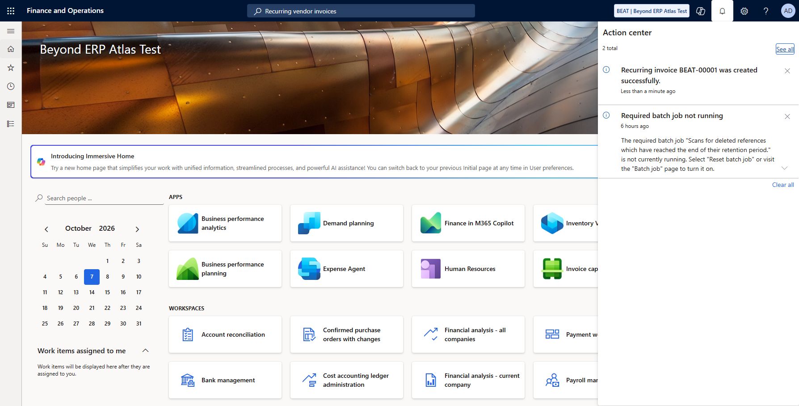Open the Human Resources app

pyautogui.click(x=468, y=269)
